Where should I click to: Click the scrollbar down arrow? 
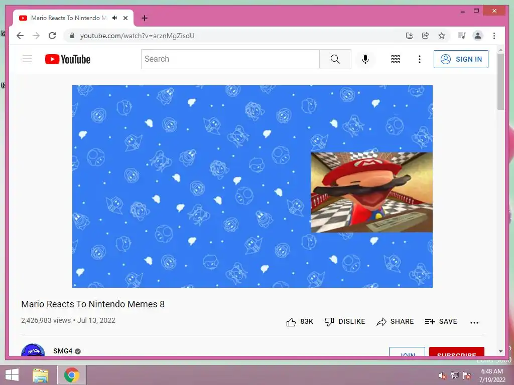500,351
